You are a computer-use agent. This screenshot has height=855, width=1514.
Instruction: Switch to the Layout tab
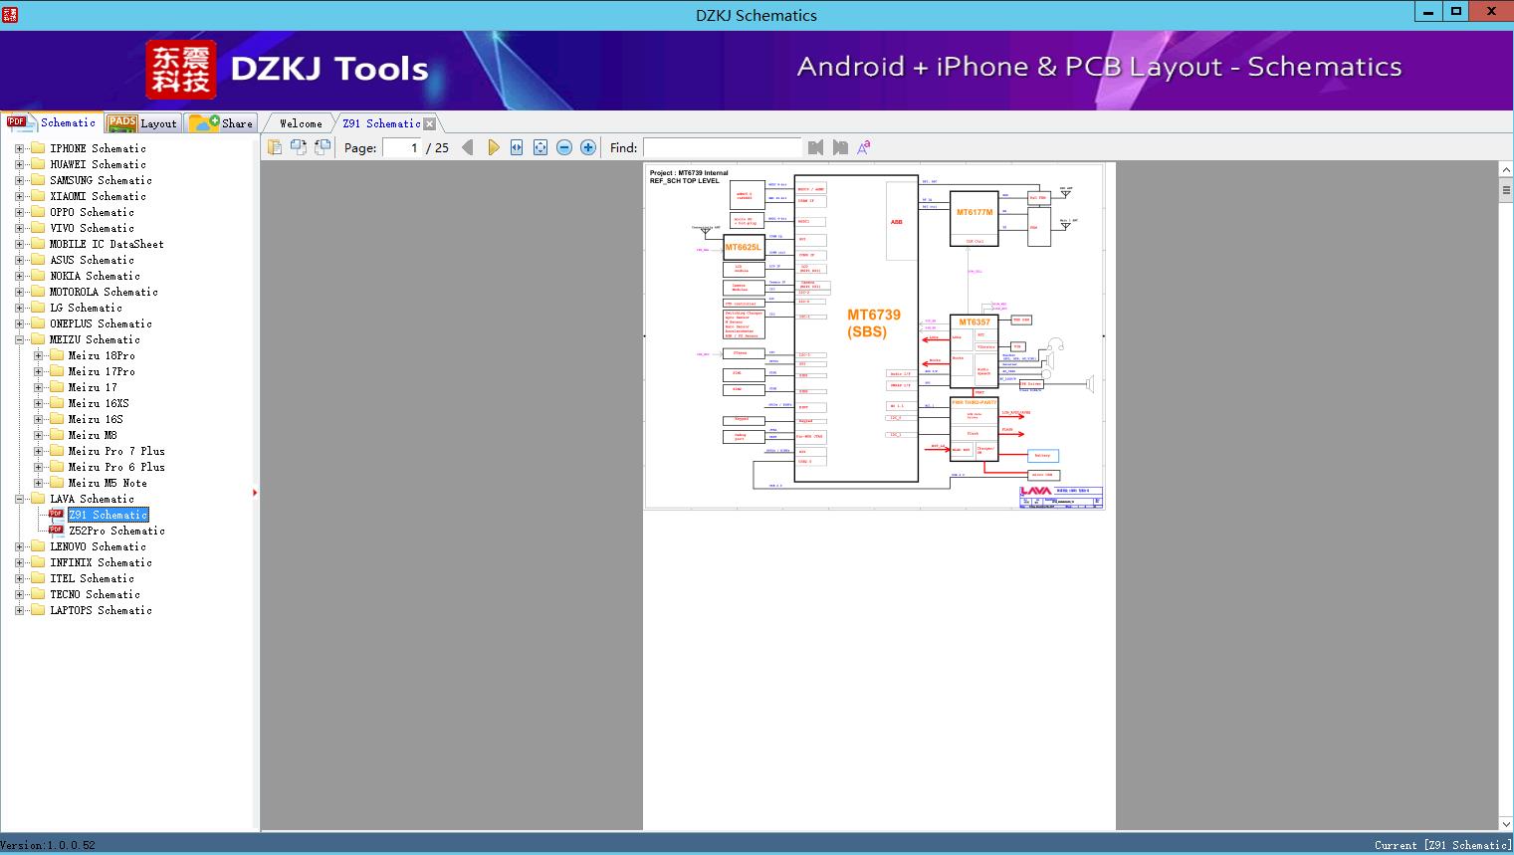tap(142, 123)
